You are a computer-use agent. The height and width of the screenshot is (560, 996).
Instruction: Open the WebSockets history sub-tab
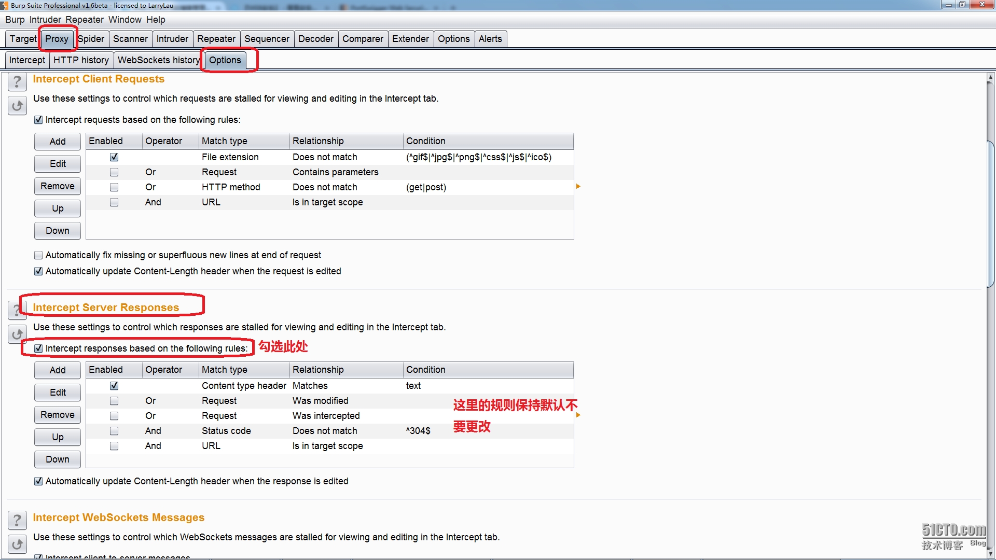tap(159, 60)
